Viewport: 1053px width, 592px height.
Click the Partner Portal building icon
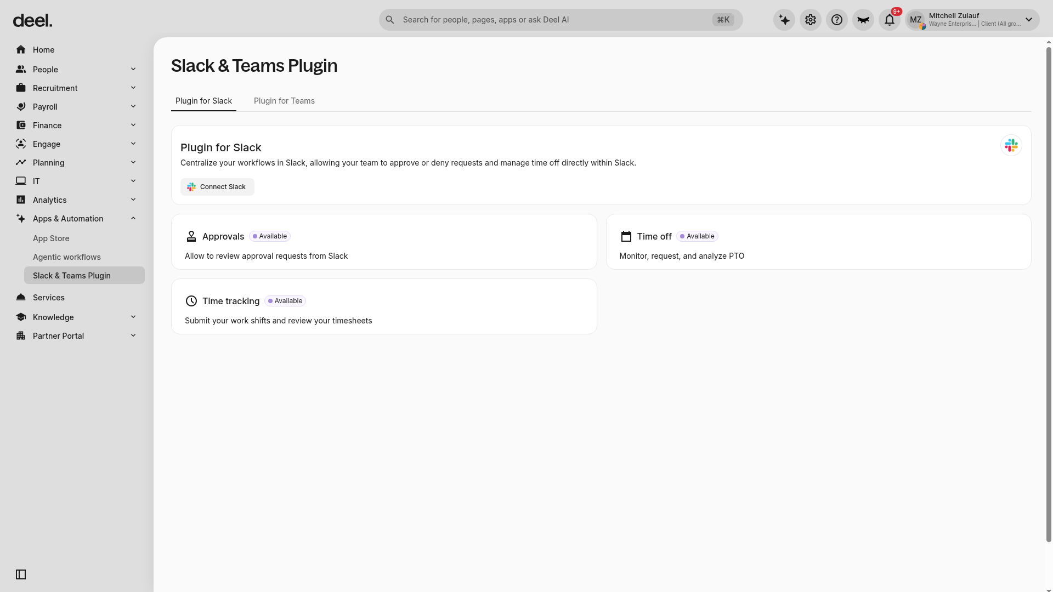[x=21, y=335]
